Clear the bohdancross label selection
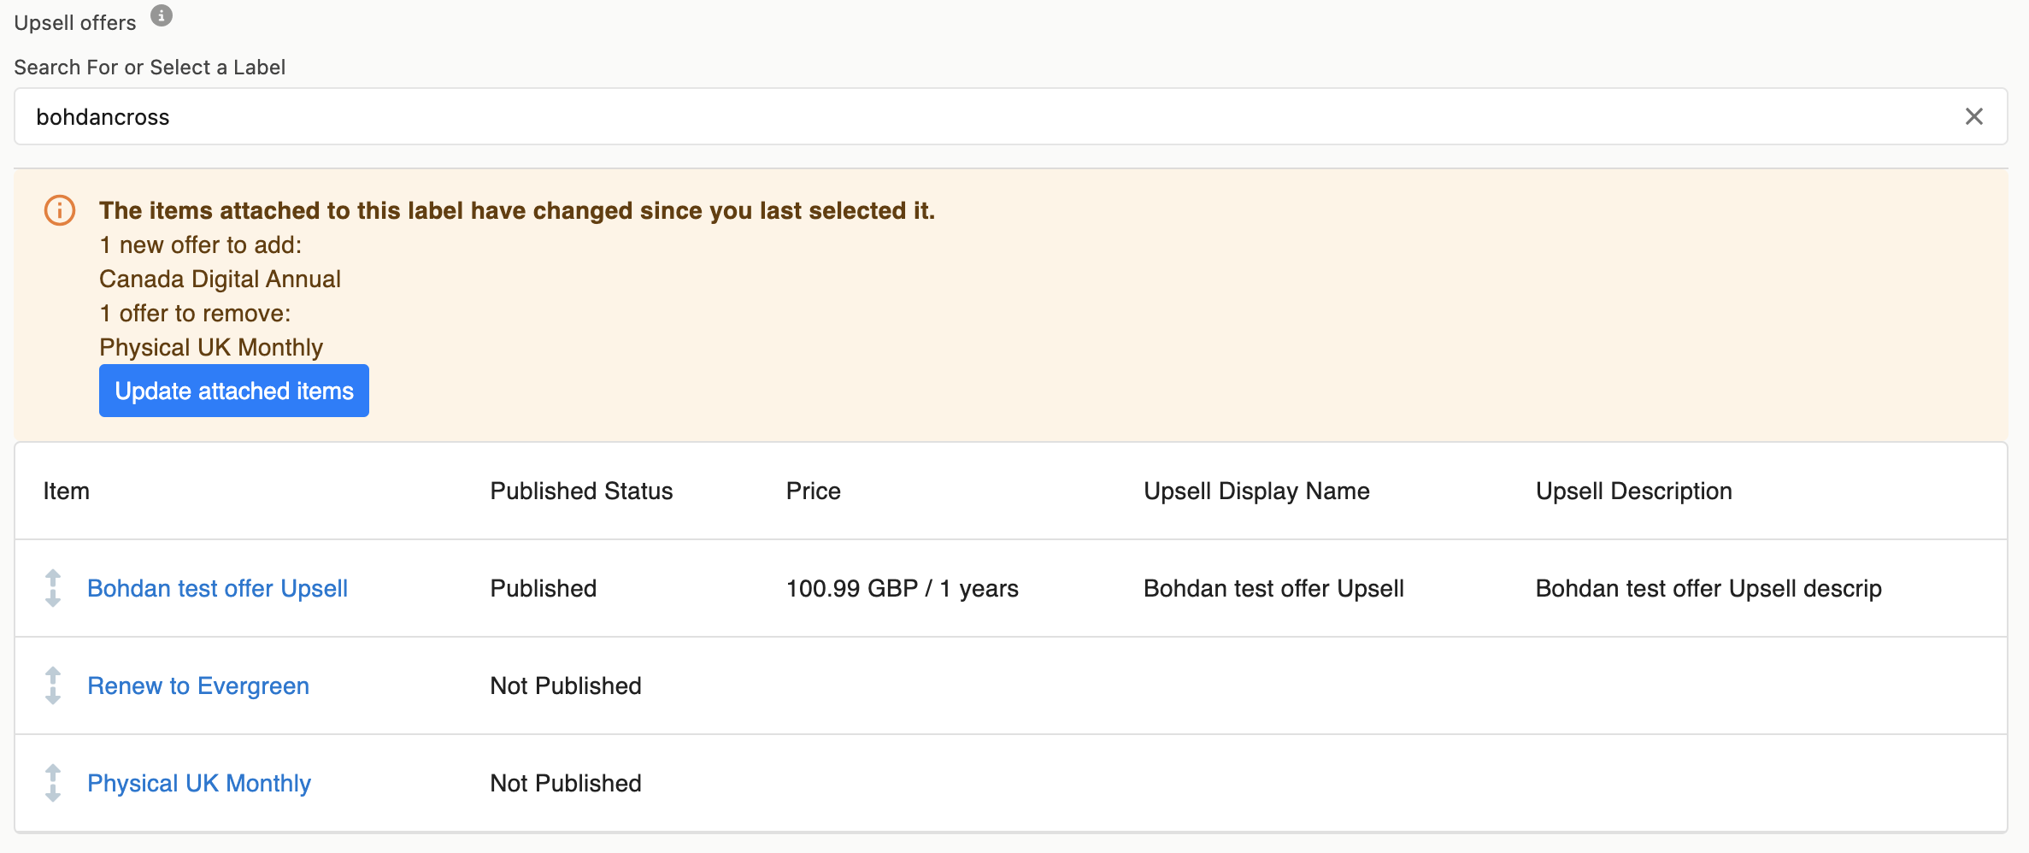Viewport: 2029px width, 853px height. [1973, 116]
